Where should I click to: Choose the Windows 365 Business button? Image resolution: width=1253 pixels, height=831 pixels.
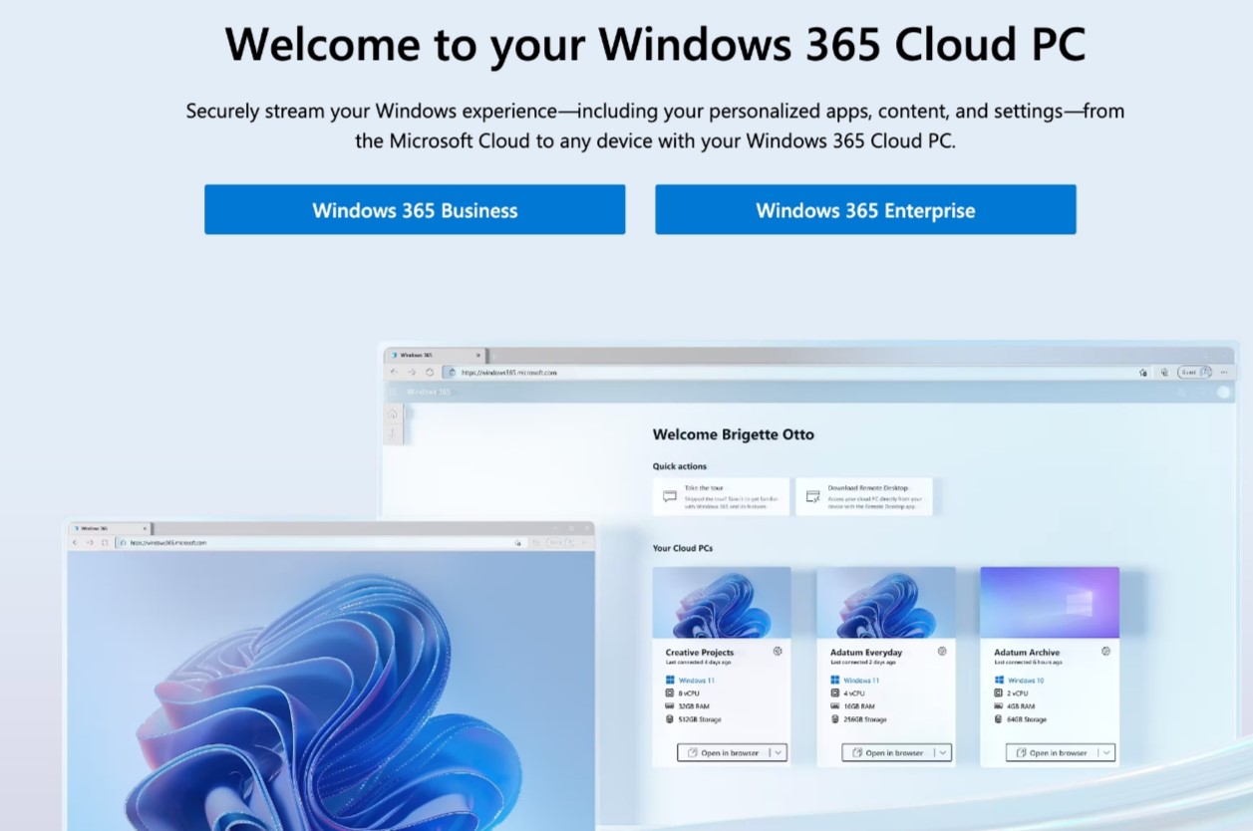(x=415, y=209)
